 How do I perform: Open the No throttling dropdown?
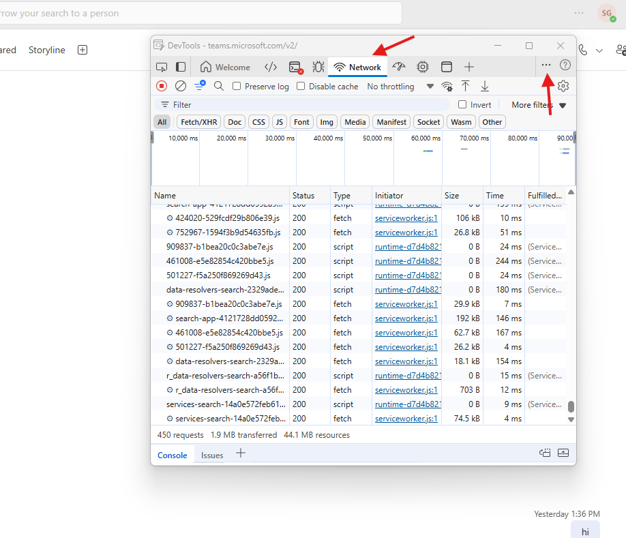point(400,87)
